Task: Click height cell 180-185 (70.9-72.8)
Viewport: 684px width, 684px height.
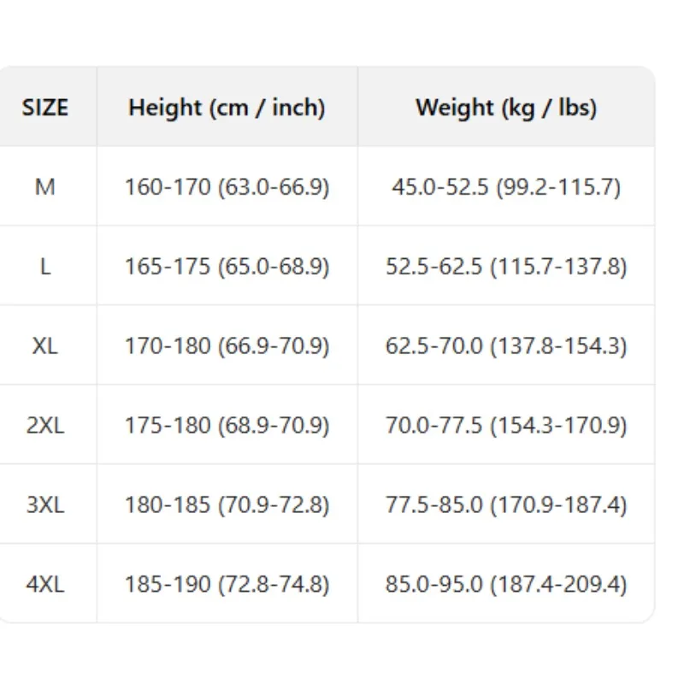Action: pyautogui.click(x=227, y=504)
